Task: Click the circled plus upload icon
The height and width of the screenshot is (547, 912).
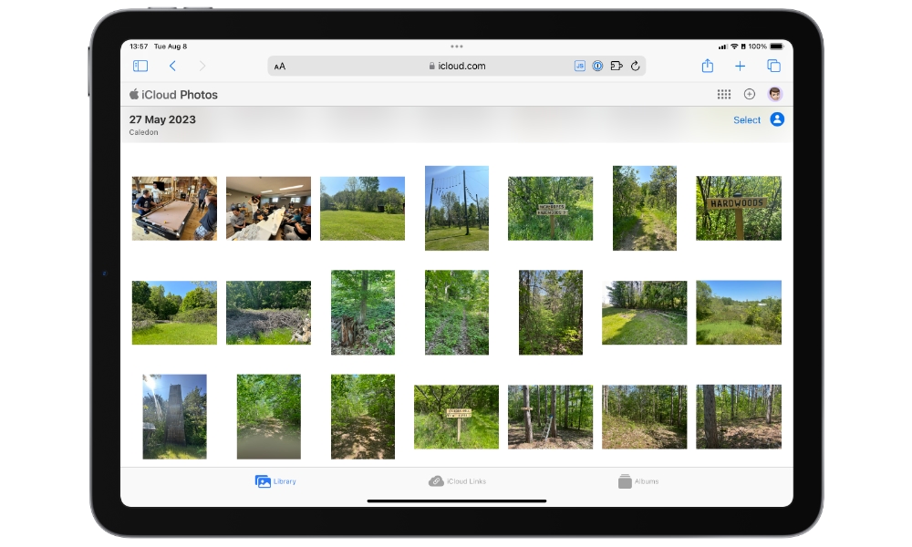Action: 750,94
